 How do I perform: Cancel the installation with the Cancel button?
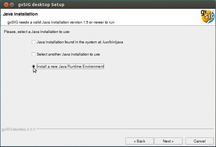pos(199,141)
